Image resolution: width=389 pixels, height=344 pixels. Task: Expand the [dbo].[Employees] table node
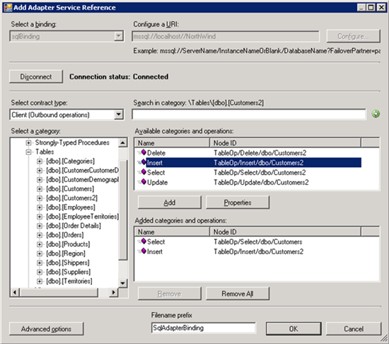39,207
